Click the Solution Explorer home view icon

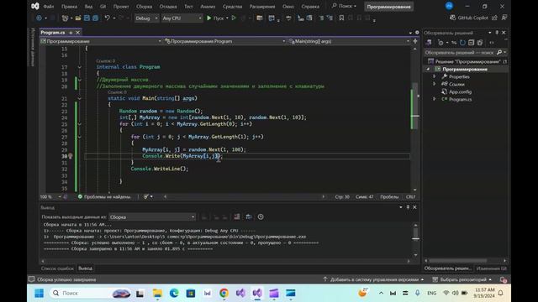(429, 43)
